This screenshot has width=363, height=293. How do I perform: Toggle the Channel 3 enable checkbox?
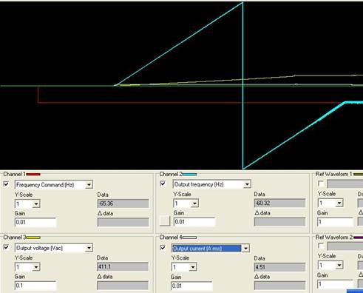(x=6, y=247)
